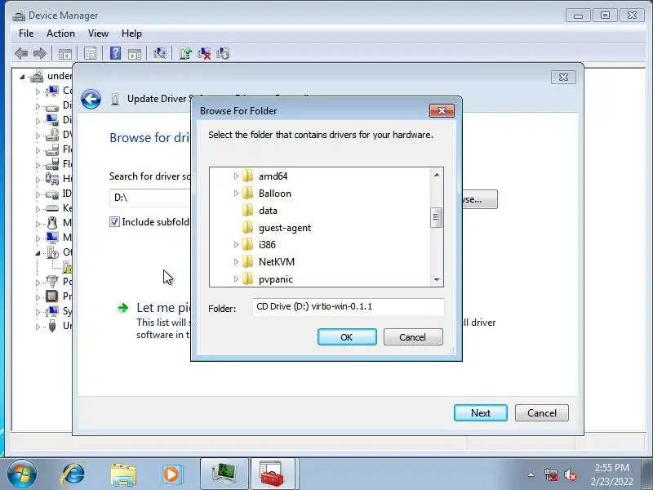Expand the Balloon folder node
This screenshot has height=490, width=653.
(236, 193)
